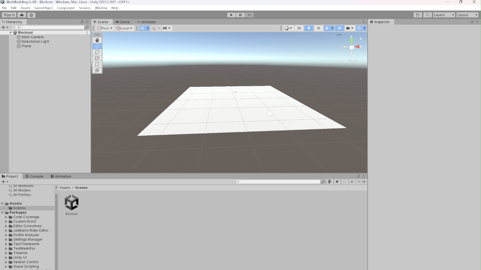Select the Rotate tool
The image size is (481, 270).
97,52
